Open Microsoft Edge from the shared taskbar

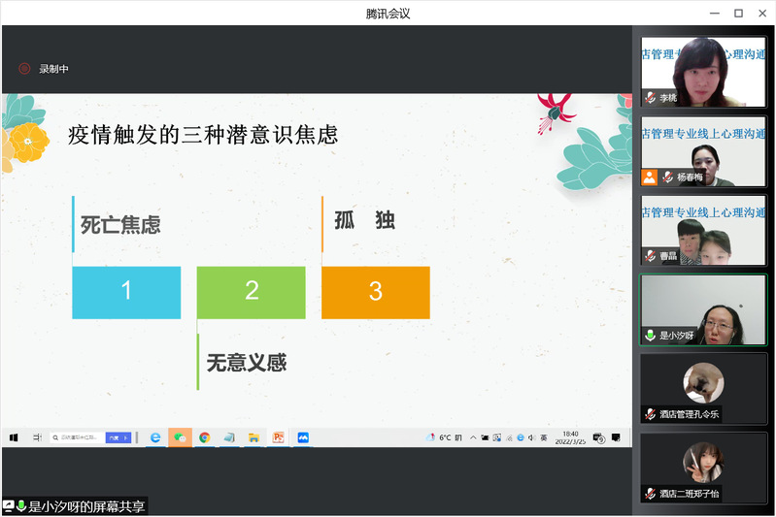click(x=154, y=437)
